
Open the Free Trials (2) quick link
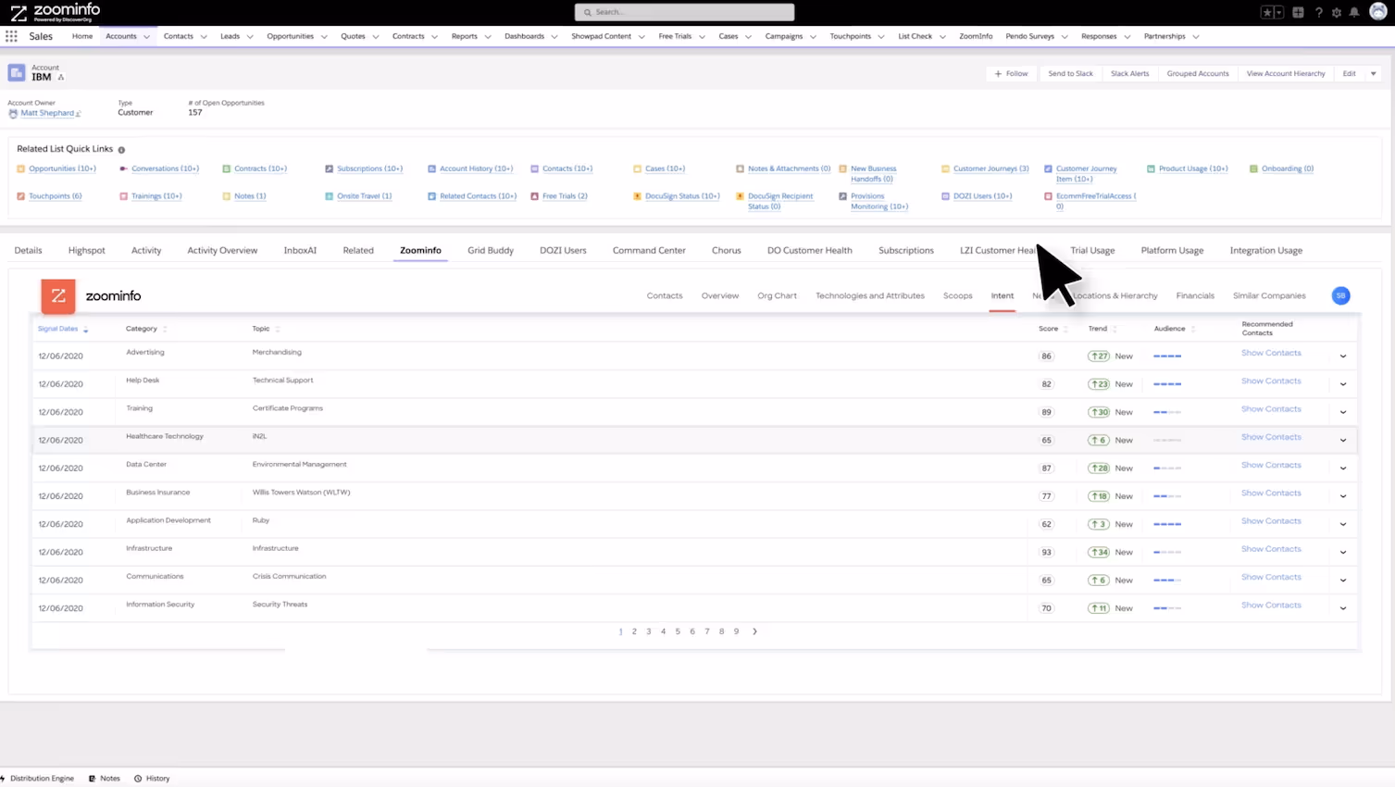[x=565, y=196]
